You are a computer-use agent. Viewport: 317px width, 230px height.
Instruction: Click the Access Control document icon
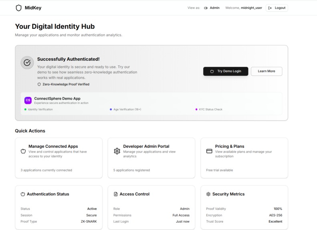point(116,194)
